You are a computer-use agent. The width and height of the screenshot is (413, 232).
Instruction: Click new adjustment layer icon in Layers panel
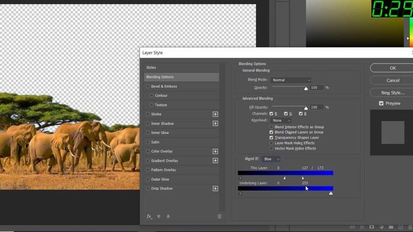tap(381, 227)
